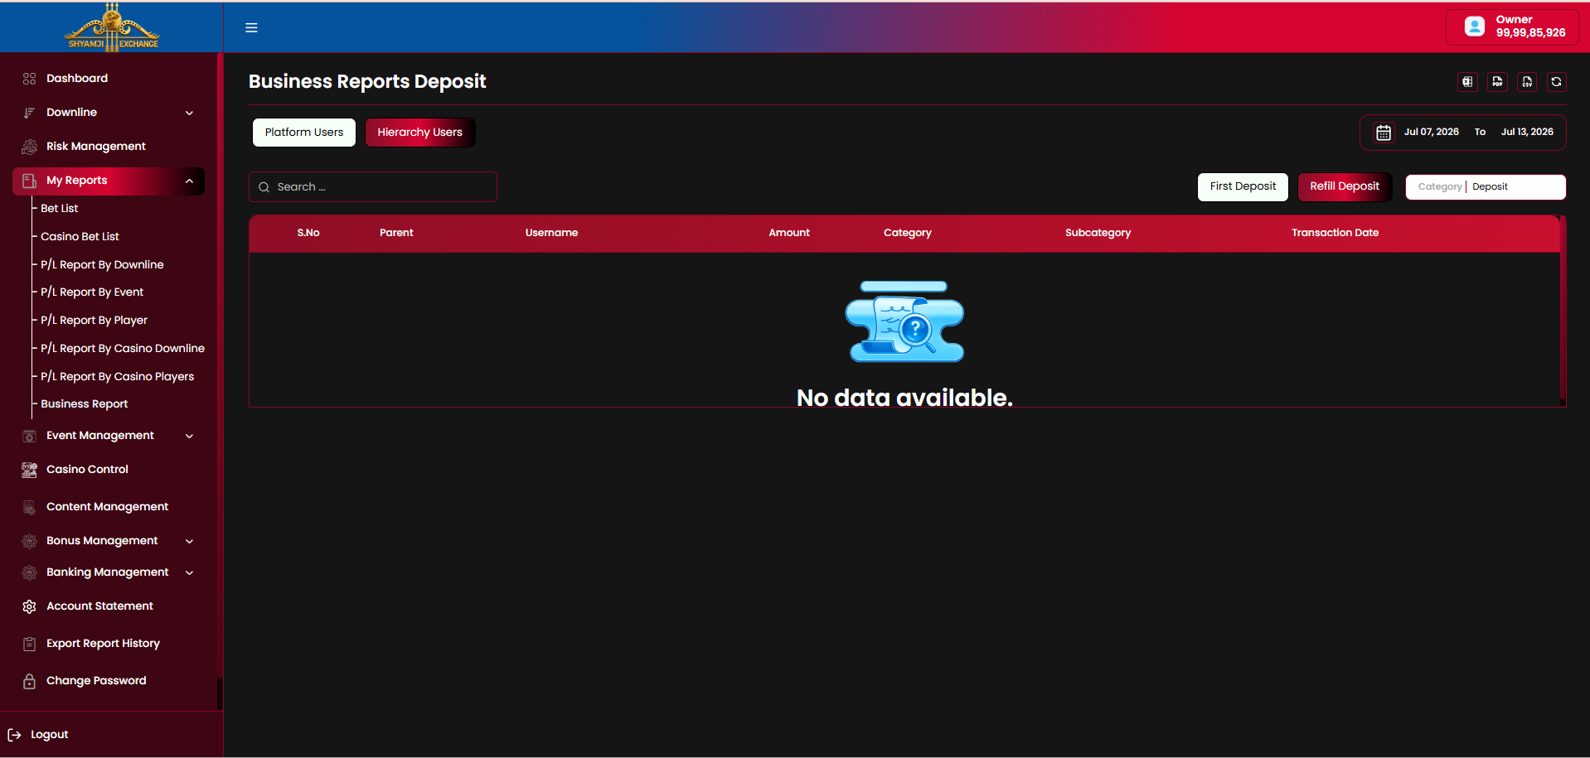Image resolution: width=1590 pixels, height=758 pixels.
Task: Click the Downline sidebar icon
Action: coord(29,113)
